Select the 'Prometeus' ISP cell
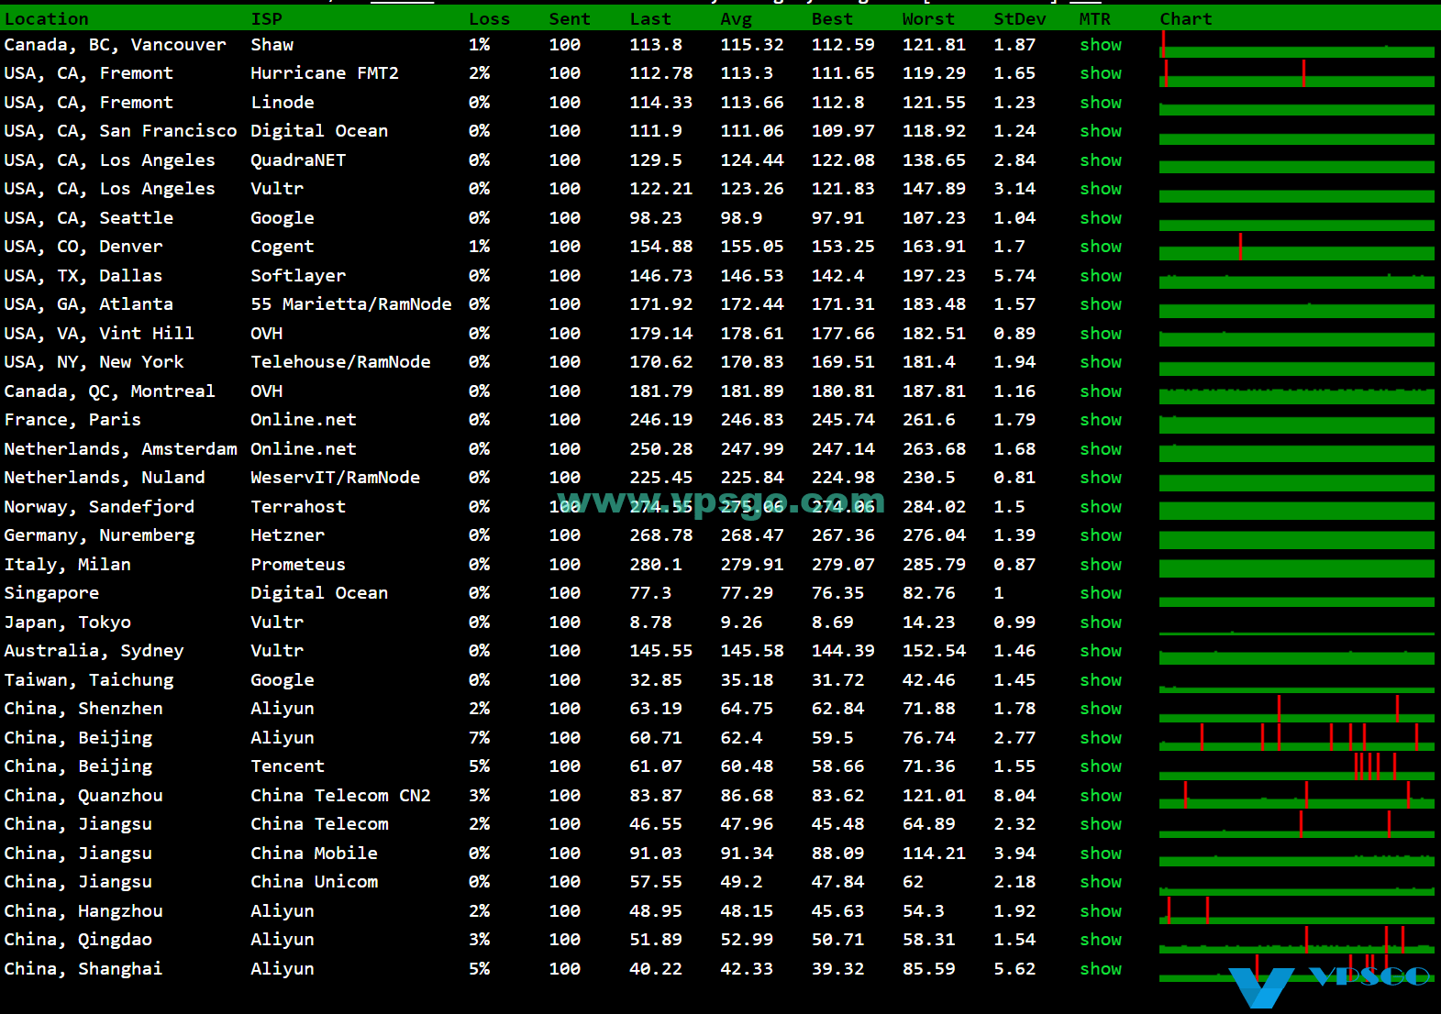1441x1014 pixels. 298,564
